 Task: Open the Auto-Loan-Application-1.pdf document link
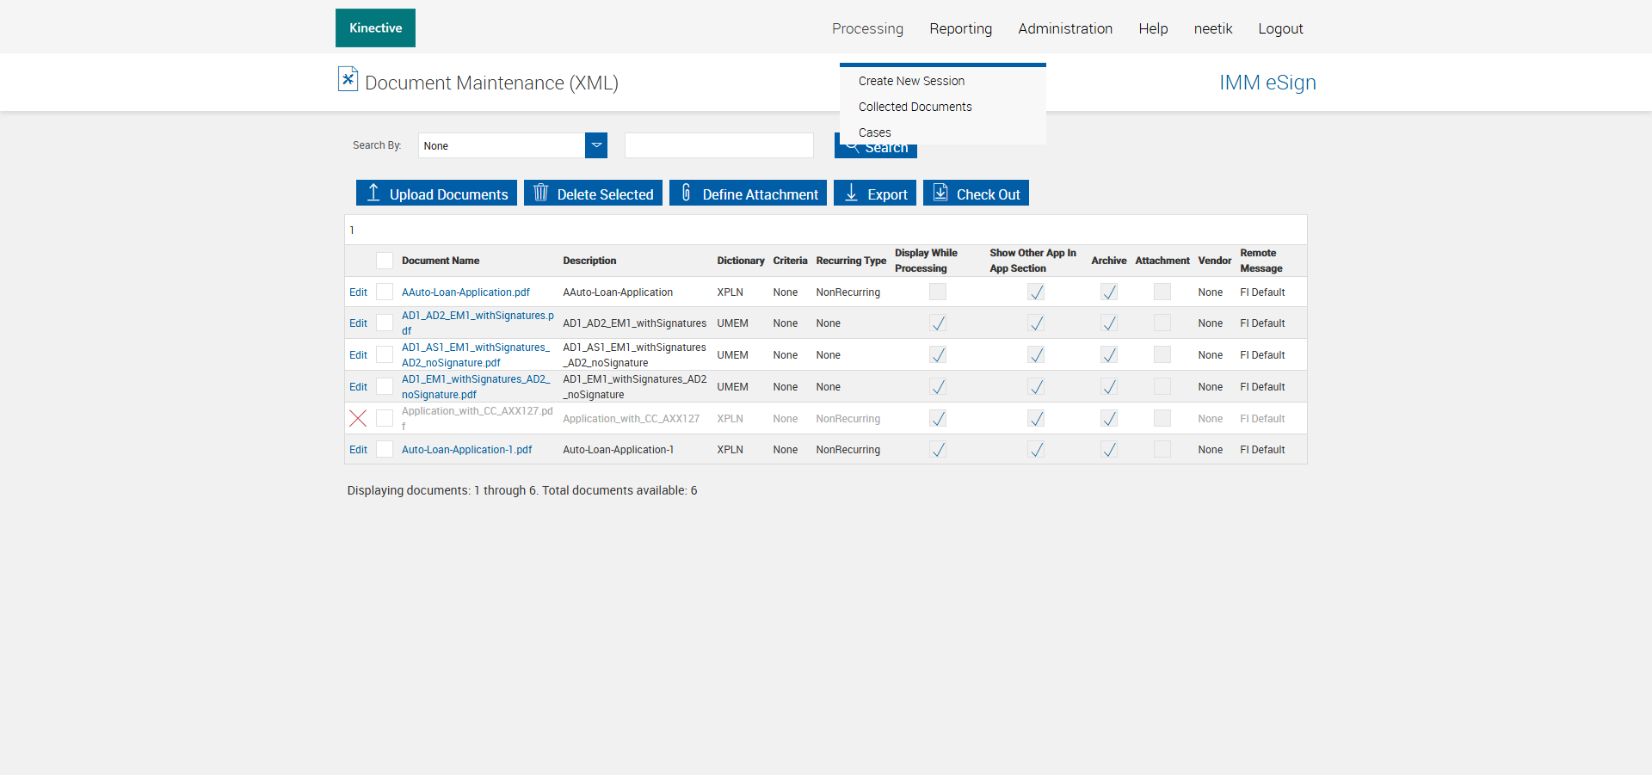pos(466,450)
